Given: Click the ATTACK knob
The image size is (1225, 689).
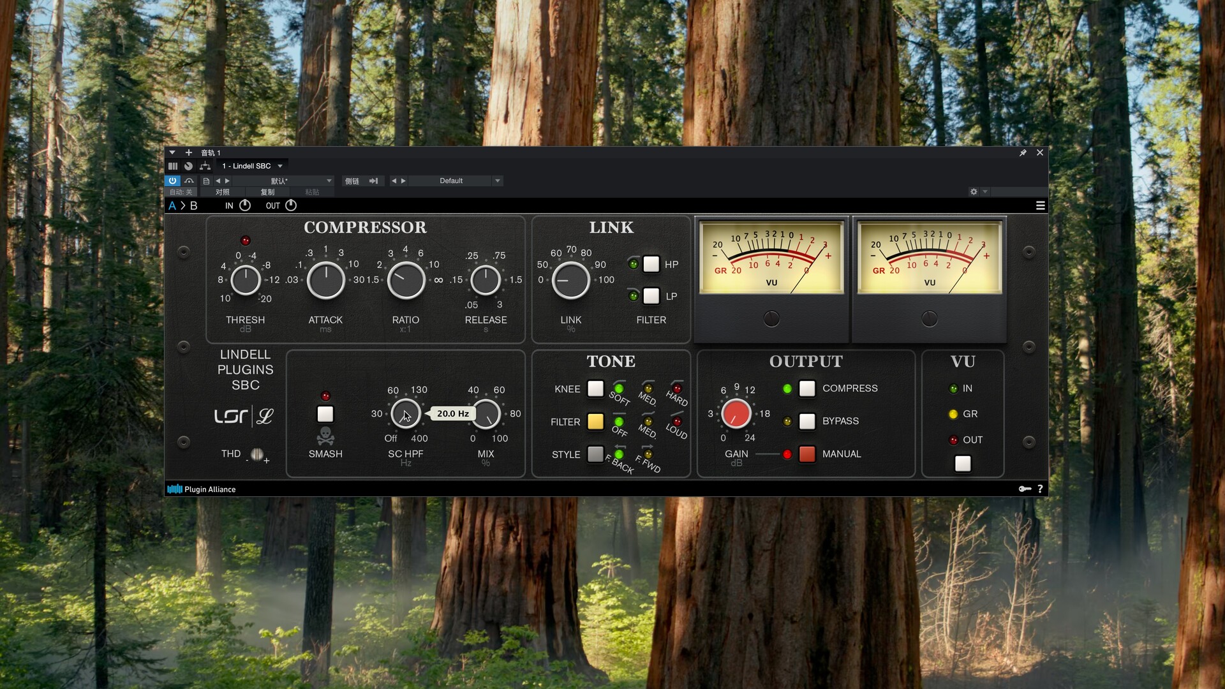Looking at the screenshot, I should [326, 280].
